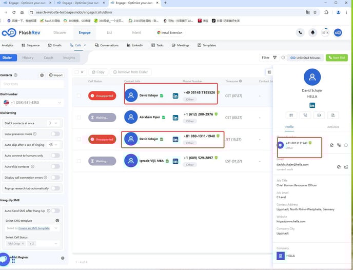Toggle Local presence mode switch
The height and width of the screenshot is (270, 353).
[x=55, y=134]
